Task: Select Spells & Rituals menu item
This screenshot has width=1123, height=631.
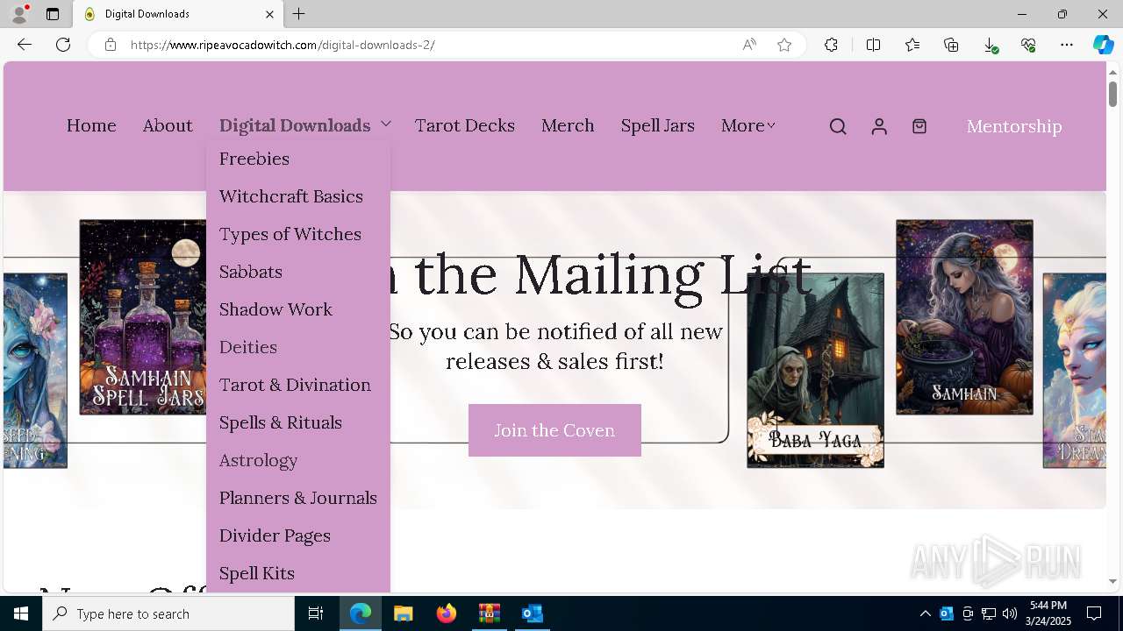Action: tap(281, 422)
